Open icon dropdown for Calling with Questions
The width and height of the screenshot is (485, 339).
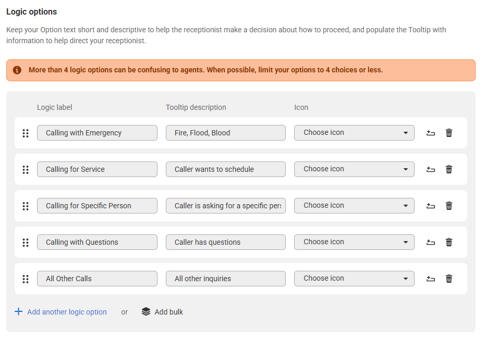pyautogui.click(x=354, y=242)
